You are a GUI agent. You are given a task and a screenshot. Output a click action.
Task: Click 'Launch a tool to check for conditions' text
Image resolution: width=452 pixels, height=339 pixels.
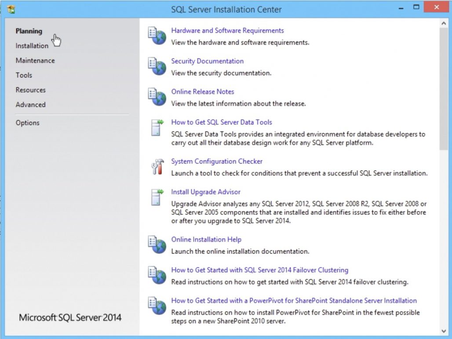[x=299, y=173]
